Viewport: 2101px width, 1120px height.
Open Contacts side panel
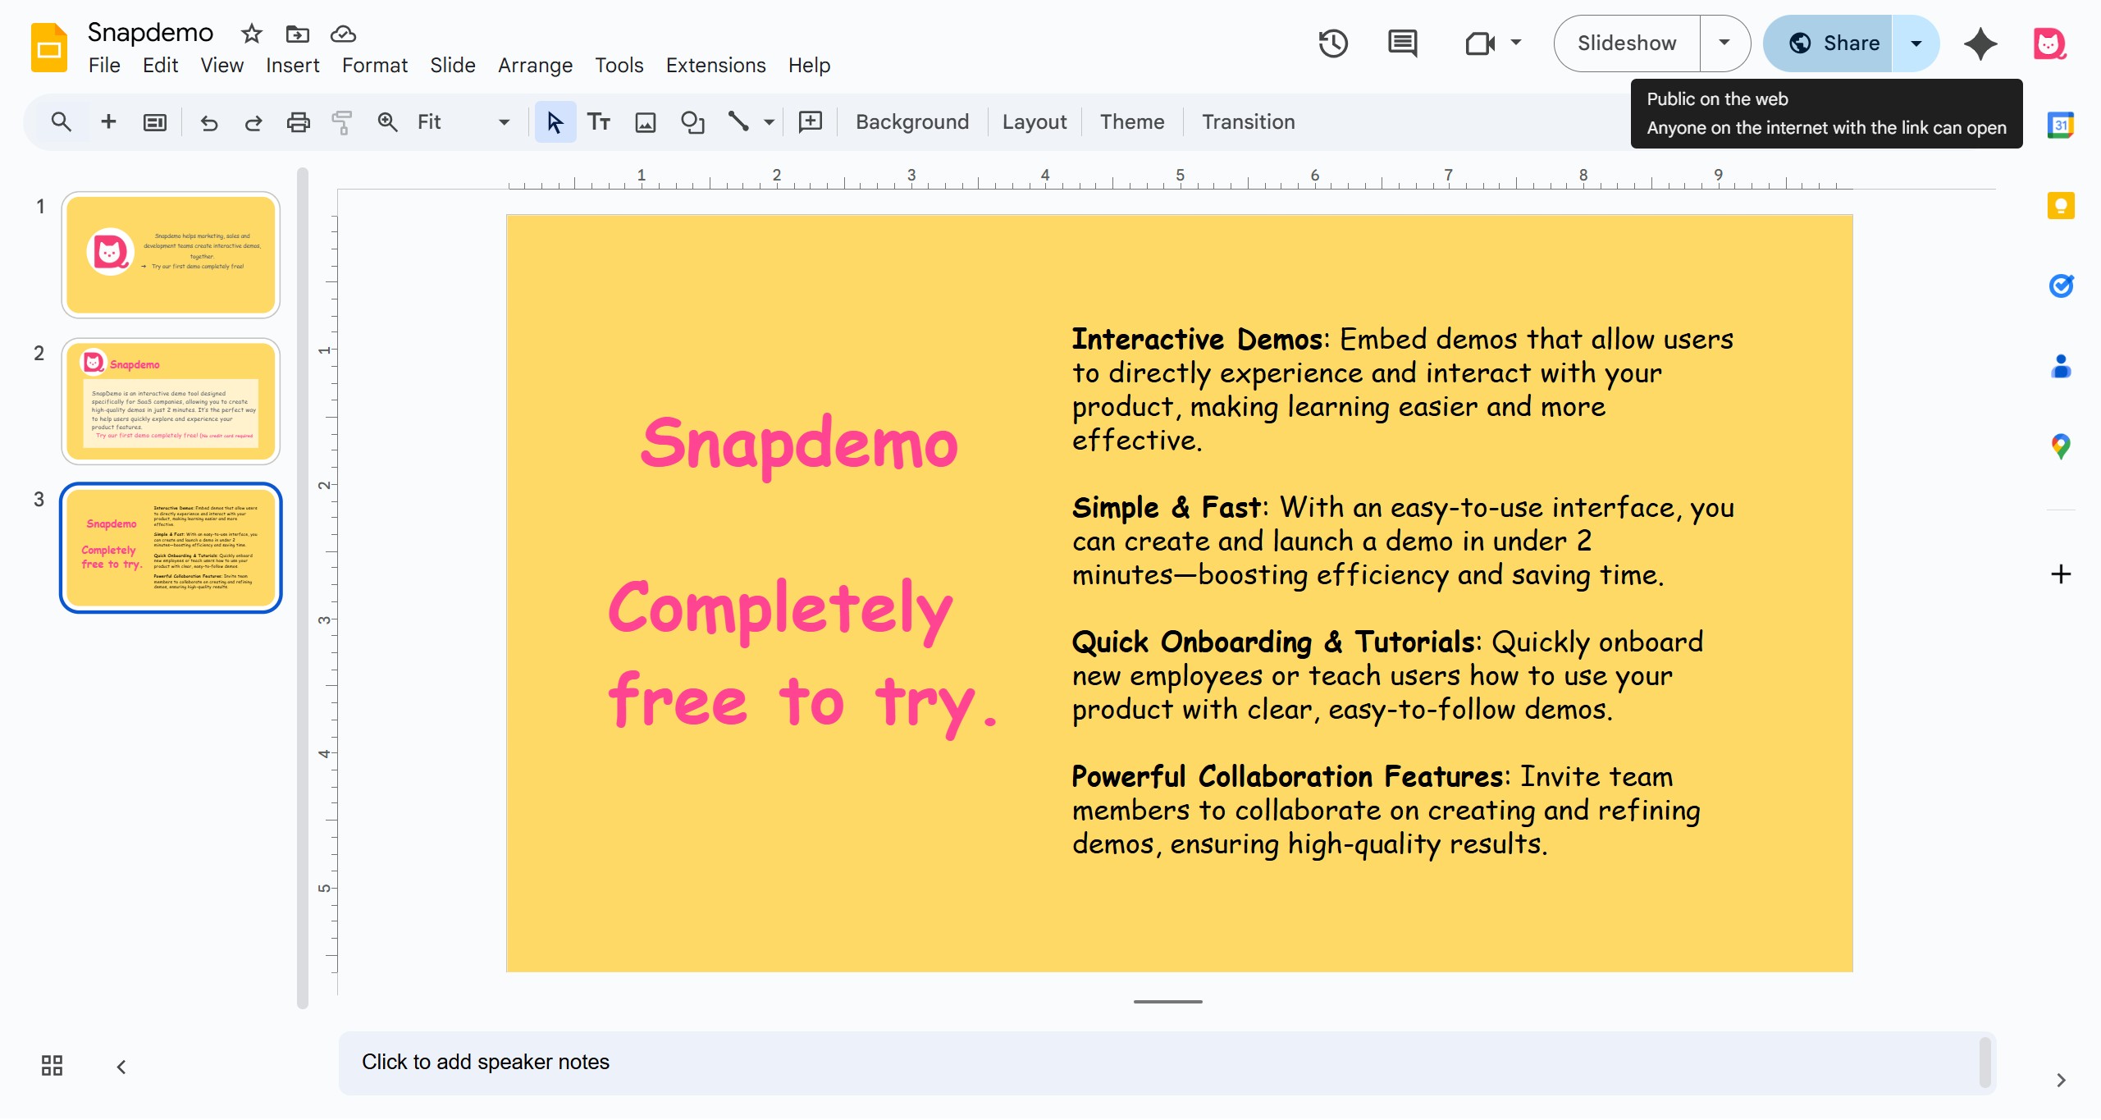point(2061,366)
